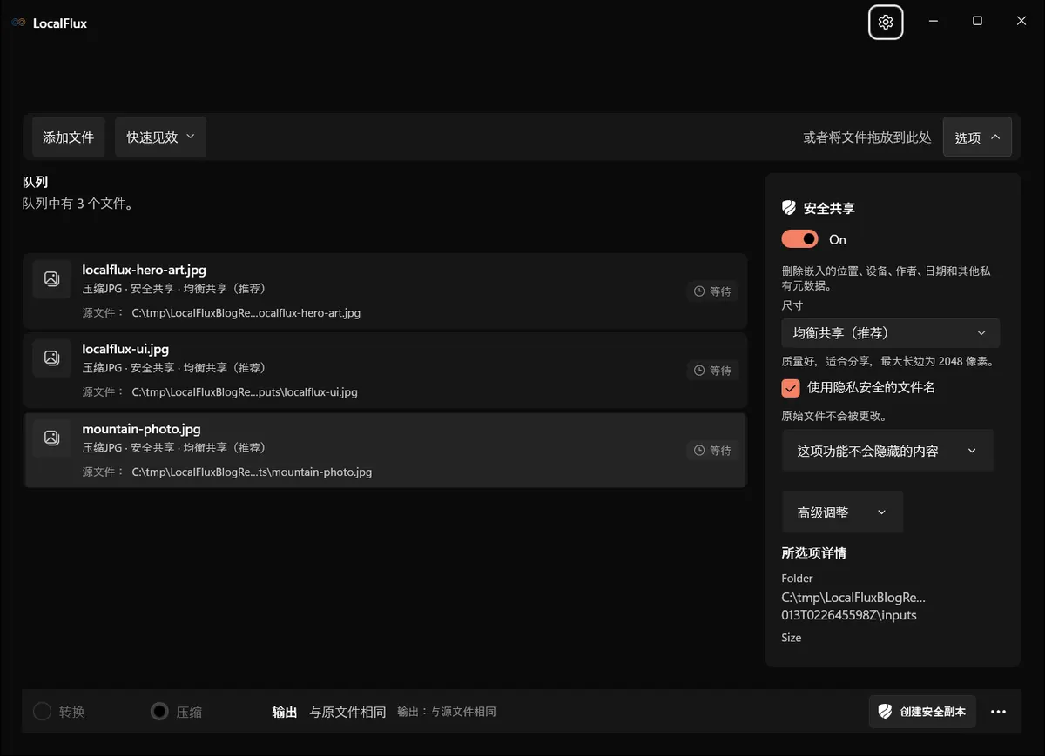The image size is (1045, 756).
Task: Open settings via the gear icon
Action: [x=886, y=22]
